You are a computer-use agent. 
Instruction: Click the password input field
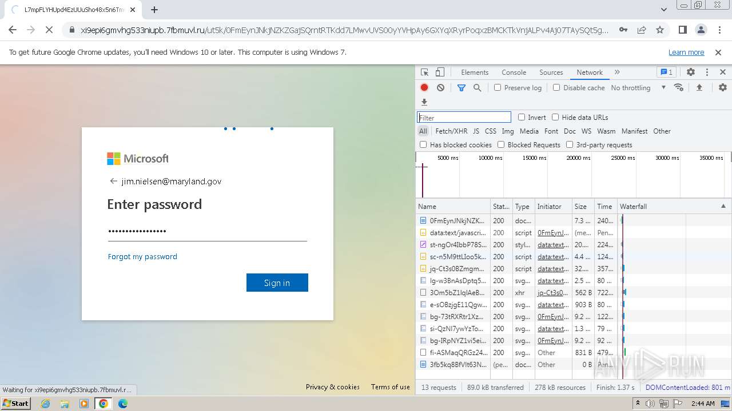tap(207, 231)
